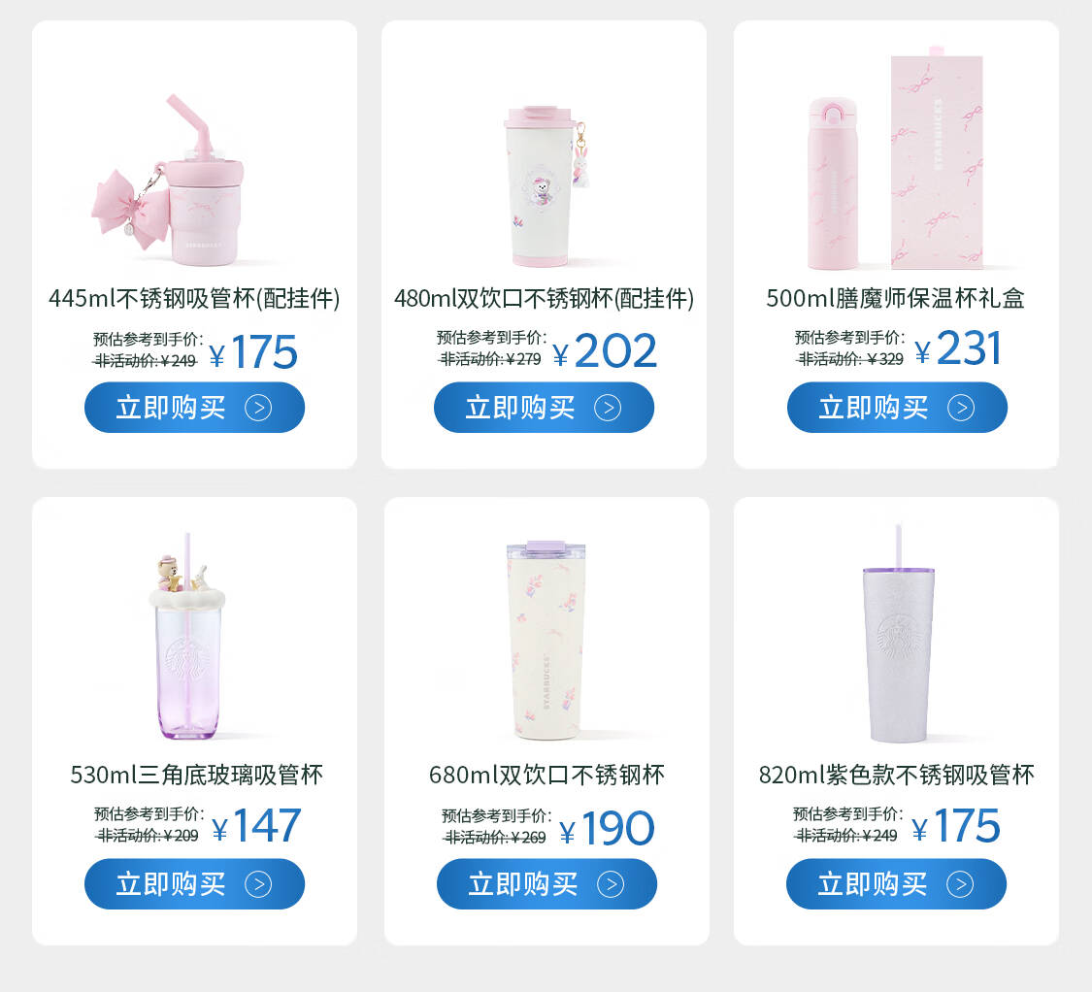
Task: Click arrow icon on 530ml glass cup buy button
Action: [258, 884]
